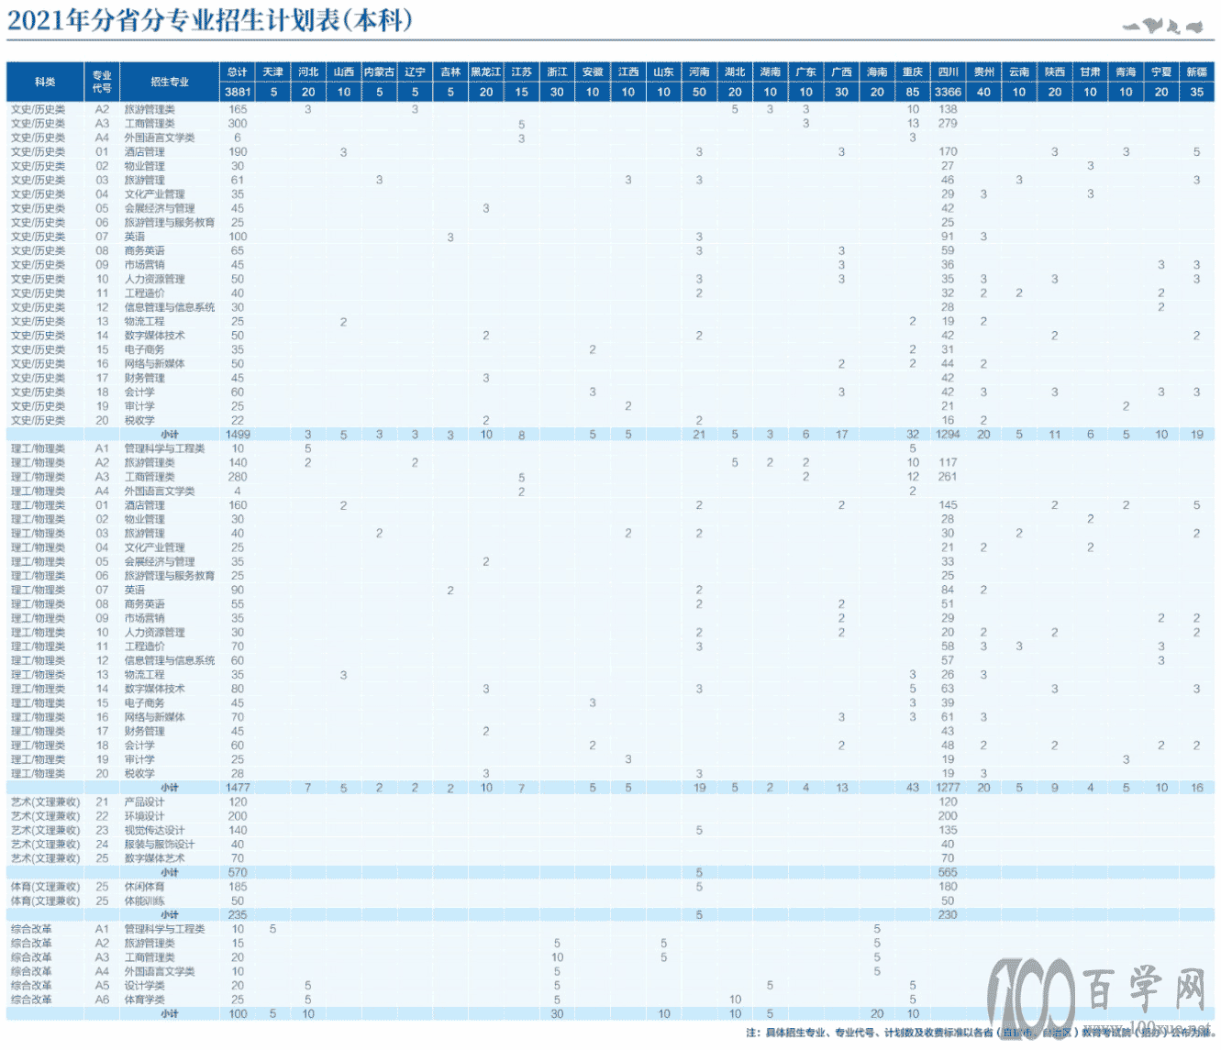Select the 设计学类 major in 综合改革
1221x1050 pixels.
coord(145,986)
